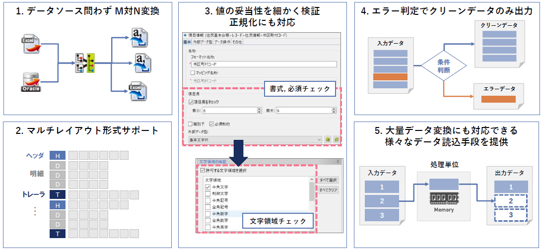Viewport: 542px width, 250px height.
Task: Toggle the 項目長をチェック checkbox
Action: coord(191,102)
